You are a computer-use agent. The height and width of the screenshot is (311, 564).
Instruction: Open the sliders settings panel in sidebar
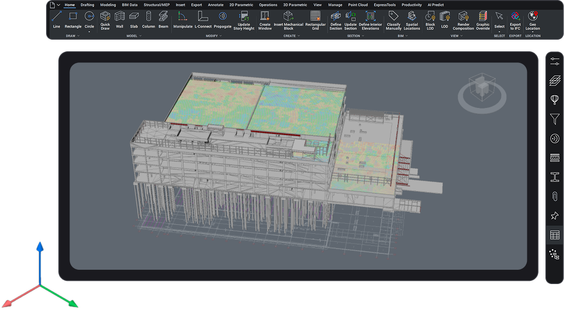pos(554,61)
